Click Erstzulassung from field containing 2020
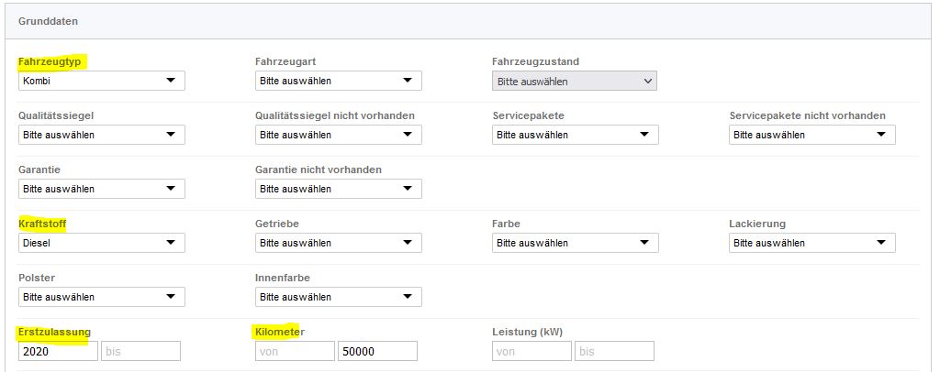 (58, 351)
